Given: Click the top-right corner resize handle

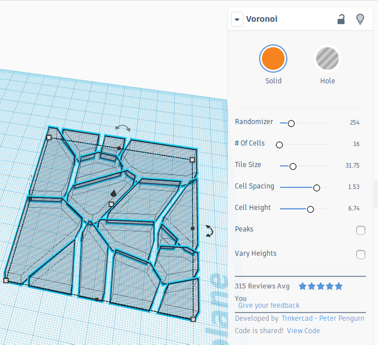Looking at the screenshot, I should pyautogui.click(x=192, y=160).
